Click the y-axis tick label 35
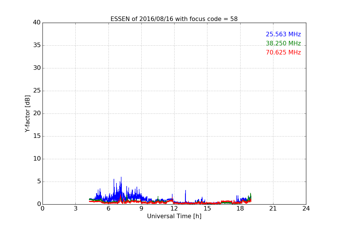This screenshot has height=227, width=340. point(37,45)
